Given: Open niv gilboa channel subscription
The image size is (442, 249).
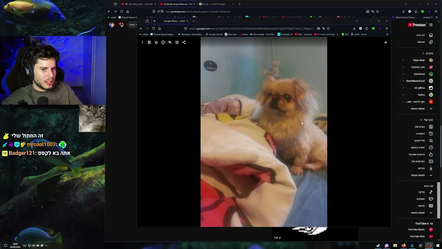Looking at the screenshot, I should [x=418, y=88].
